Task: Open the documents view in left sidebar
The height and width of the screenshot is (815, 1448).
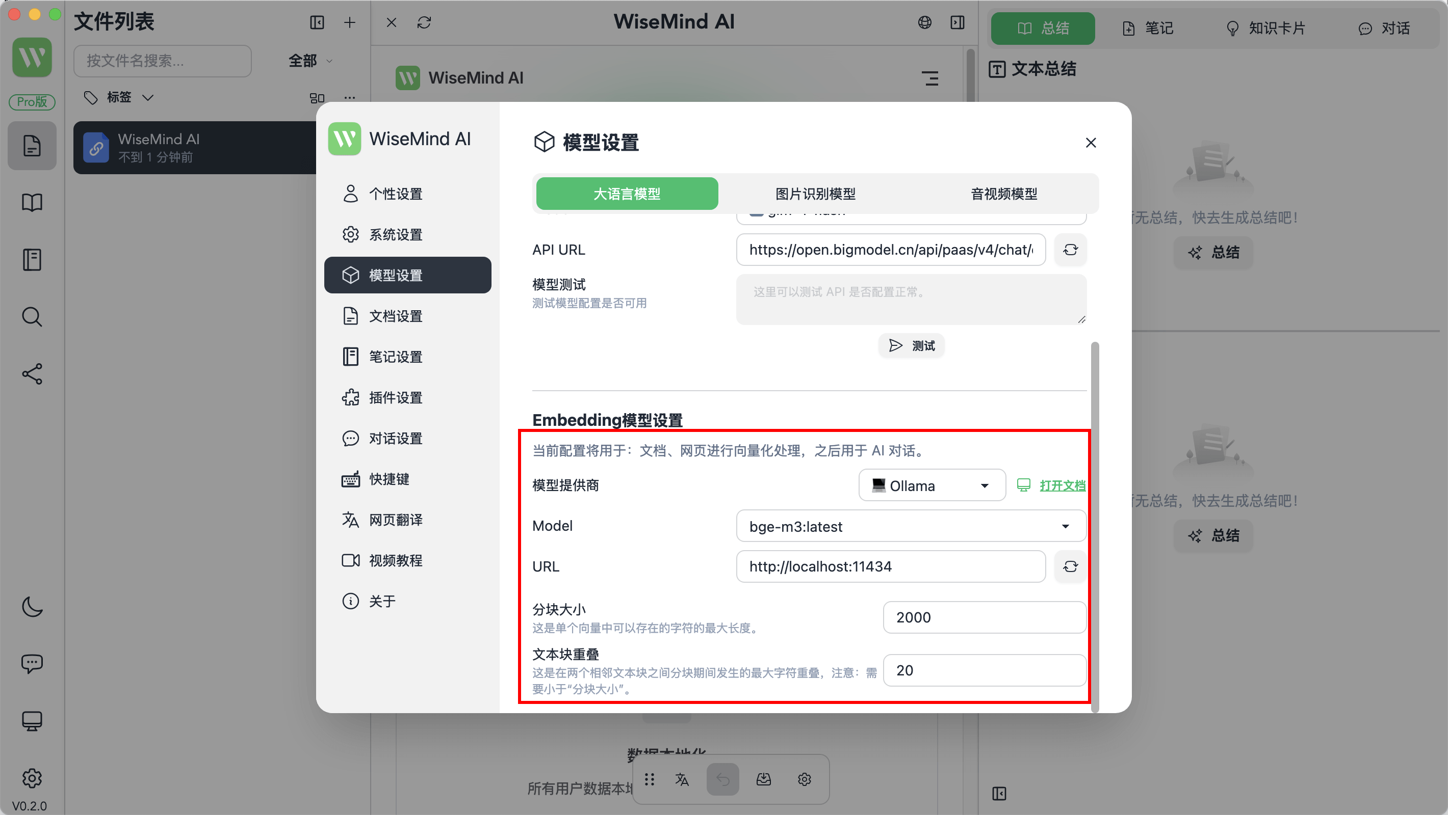Action: pyautogui.click(x=32, y=146)
